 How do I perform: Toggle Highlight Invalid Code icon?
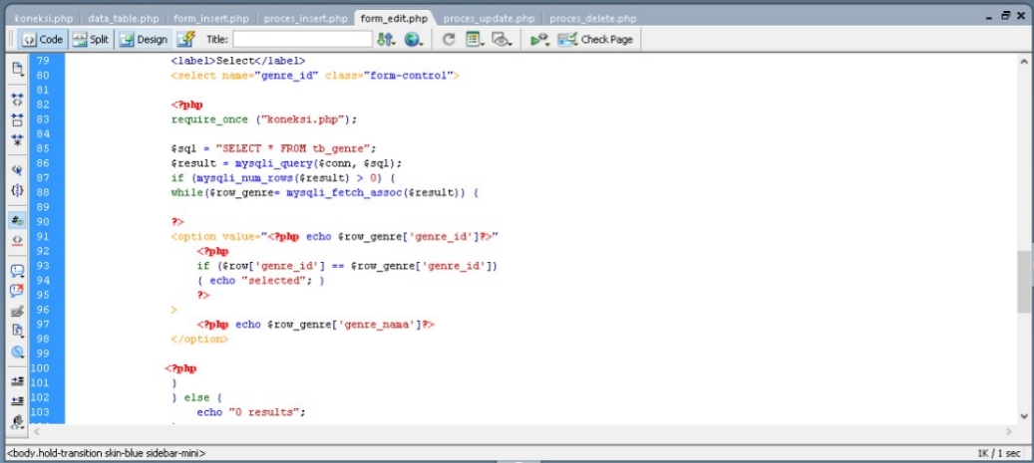[17, 240]
